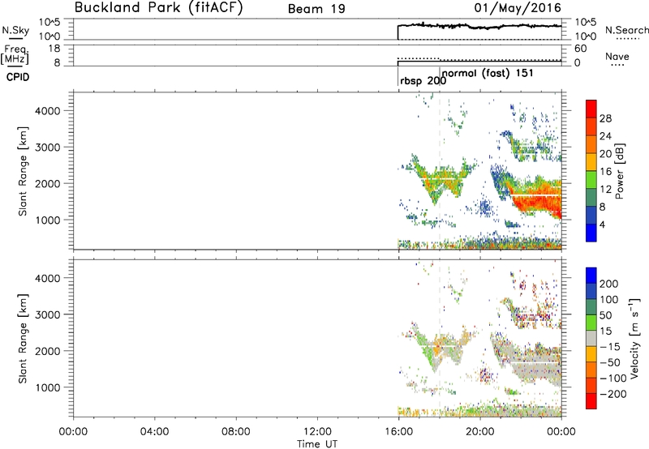Click the 'Freq. [MHz]' axis label
This screenshot has height=449, width=649.
pyautogui.click(x=15, y=55)
